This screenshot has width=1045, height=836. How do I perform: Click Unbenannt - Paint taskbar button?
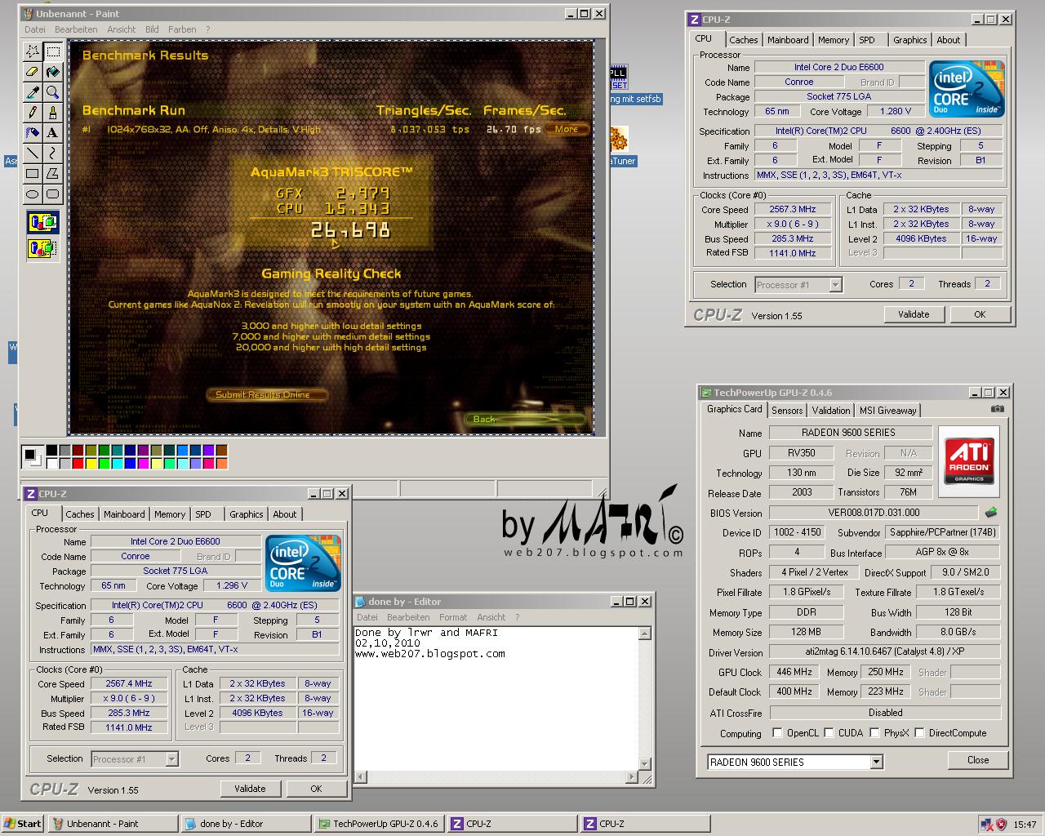113,824
